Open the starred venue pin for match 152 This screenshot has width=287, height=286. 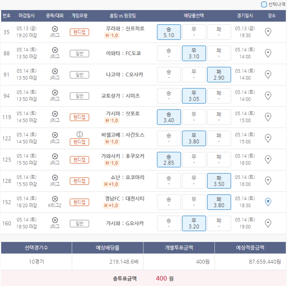(x=268, y=202)
